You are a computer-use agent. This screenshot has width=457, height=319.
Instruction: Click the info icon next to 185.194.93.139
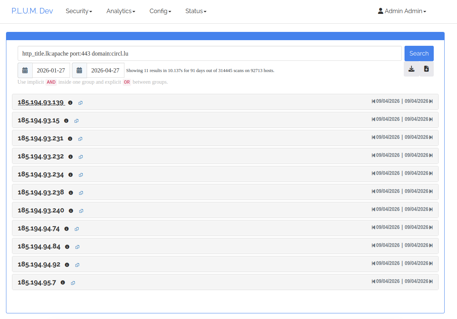pos(70,103)
